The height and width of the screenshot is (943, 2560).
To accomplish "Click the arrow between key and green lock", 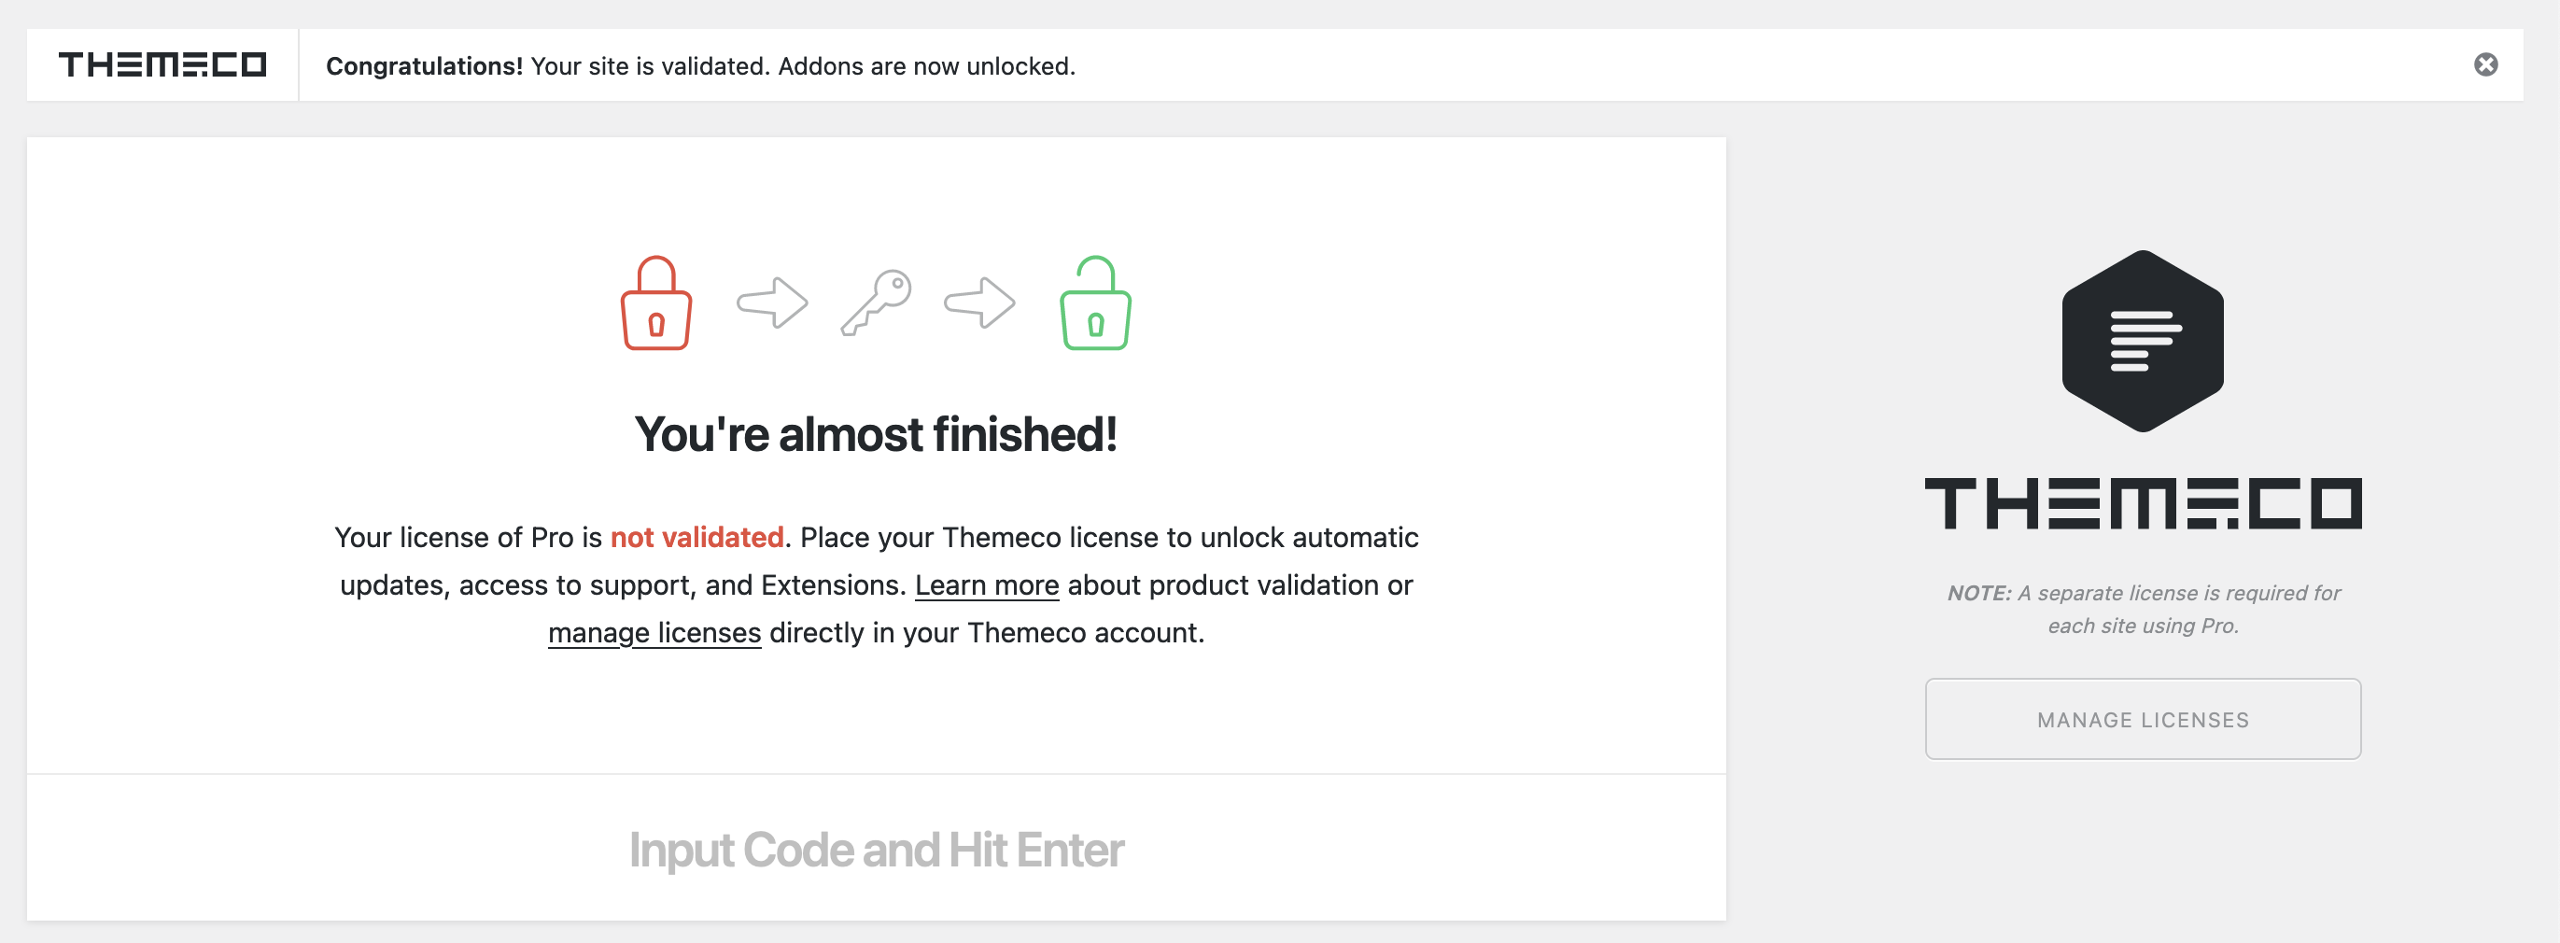I will coord(980,303).
